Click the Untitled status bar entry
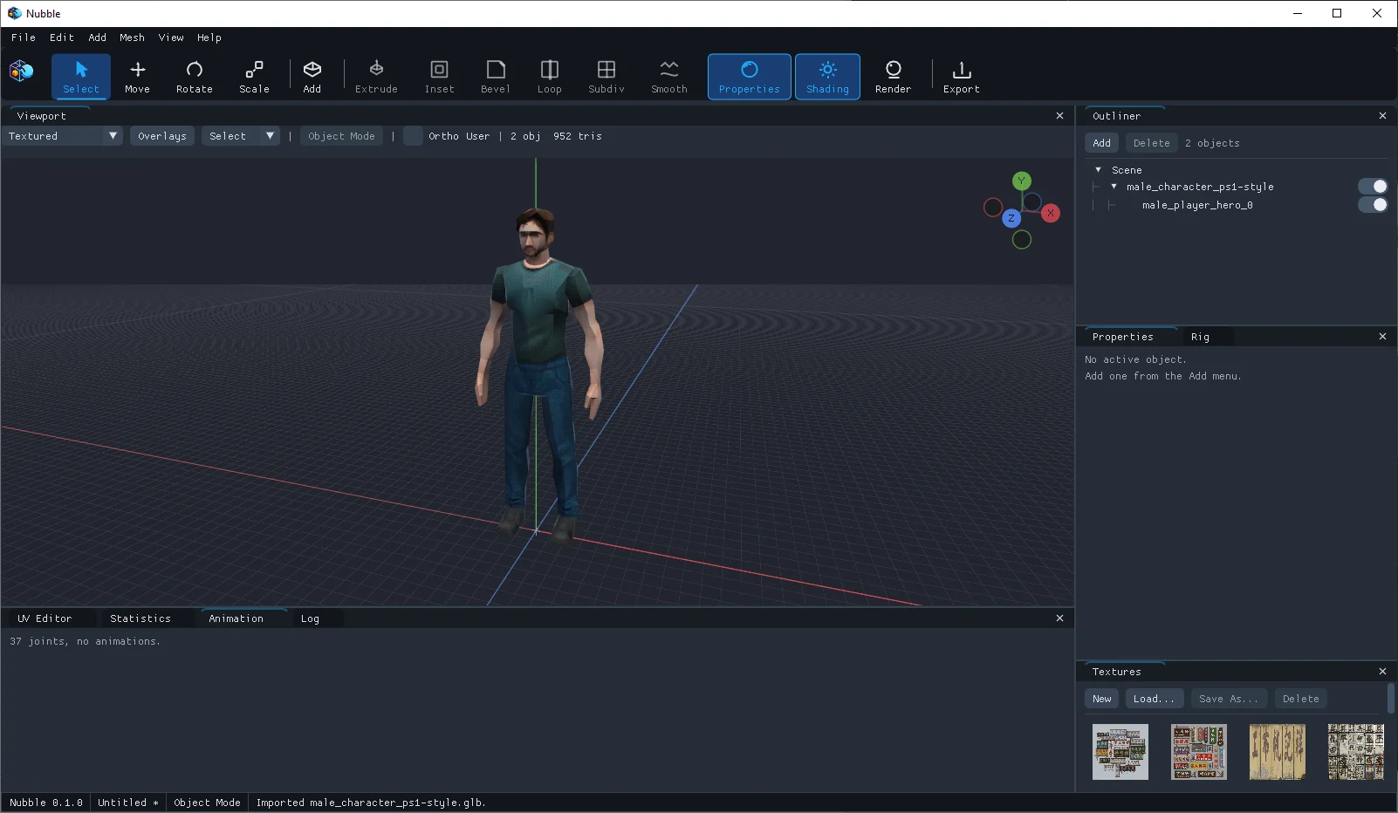Image resolution: width=1398 pixels, height=813 pixels. pos(127,803)
